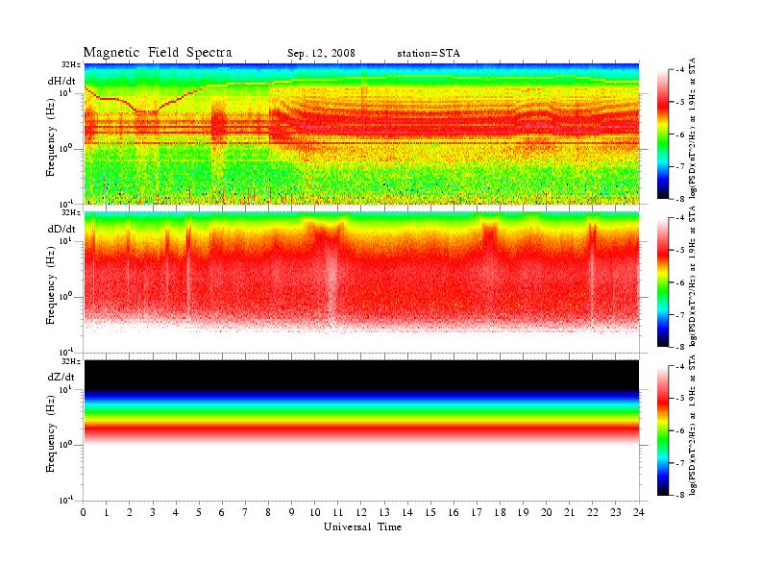Click the hour 20 tick label
The height and width of the screenshot is (588, 761).
547,512
